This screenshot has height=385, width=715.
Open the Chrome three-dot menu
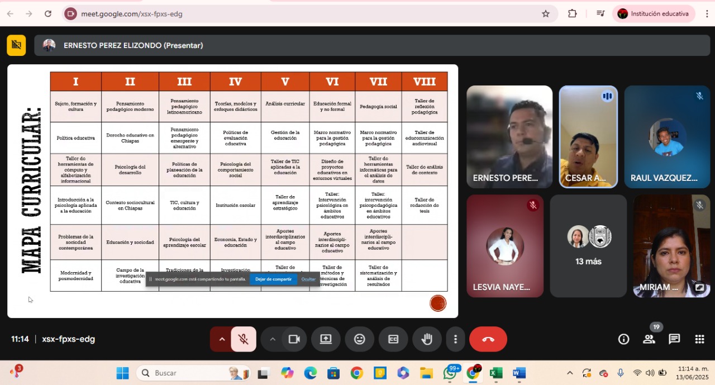(707, 14)
